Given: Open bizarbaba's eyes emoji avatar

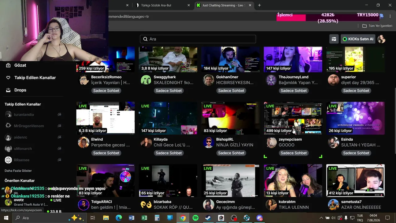Looking at the screenshot, I should [146, 205].
